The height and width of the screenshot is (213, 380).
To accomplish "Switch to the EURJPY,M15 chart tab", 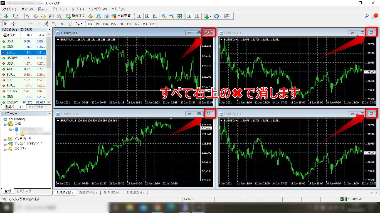I will click(x=88, y=192).
